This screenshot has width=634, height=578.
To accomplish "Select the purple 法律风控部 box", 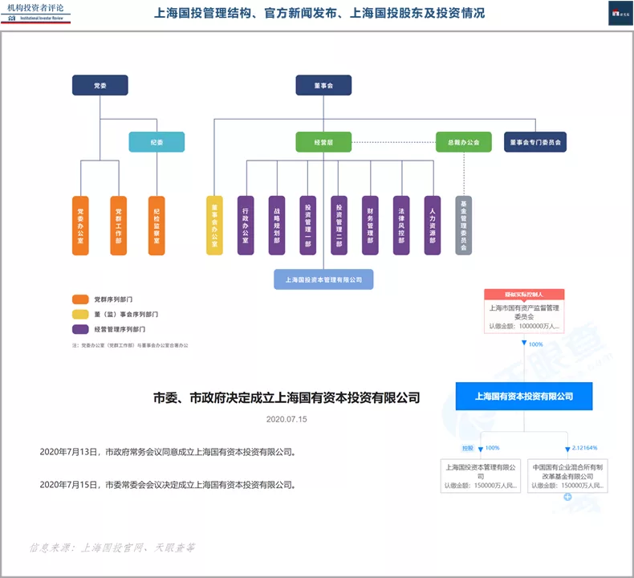I will pyautogui.click(x=401, y=226).
